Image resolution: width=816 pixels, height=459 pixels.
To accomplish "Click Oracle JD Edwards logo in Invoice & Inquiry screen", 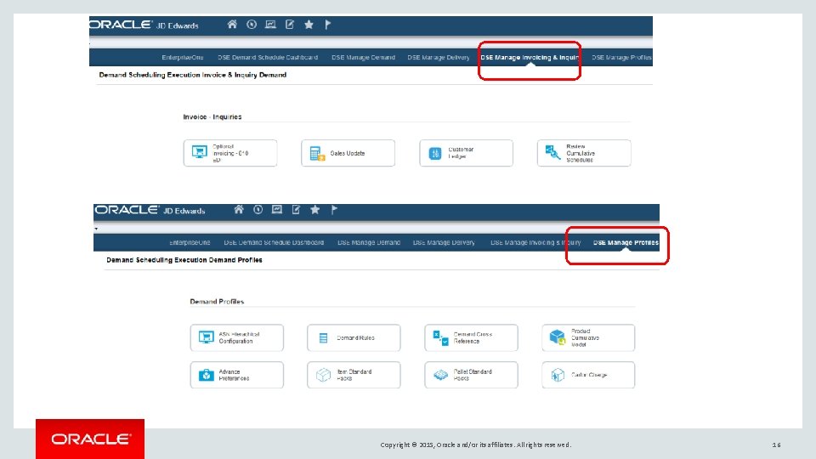I will click(144, 25).
